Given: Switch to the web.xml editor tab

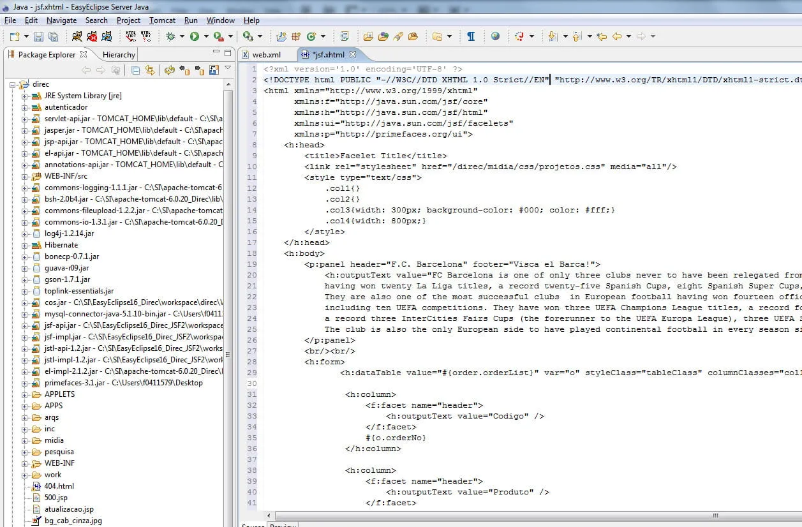Looking at the screenshot, I should [x=266, y=55].
